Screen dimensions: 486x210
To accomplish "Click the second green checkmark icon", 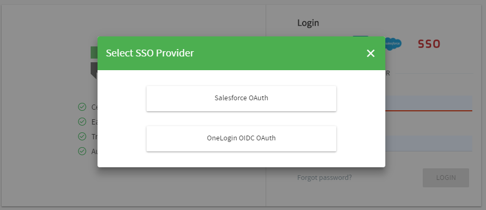I will [82, 121].
